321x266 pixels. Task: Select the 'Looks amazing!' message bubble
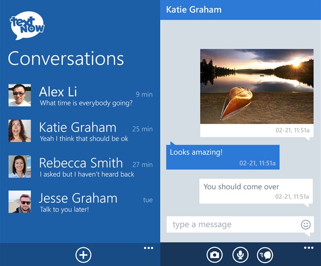pos(223,157)
